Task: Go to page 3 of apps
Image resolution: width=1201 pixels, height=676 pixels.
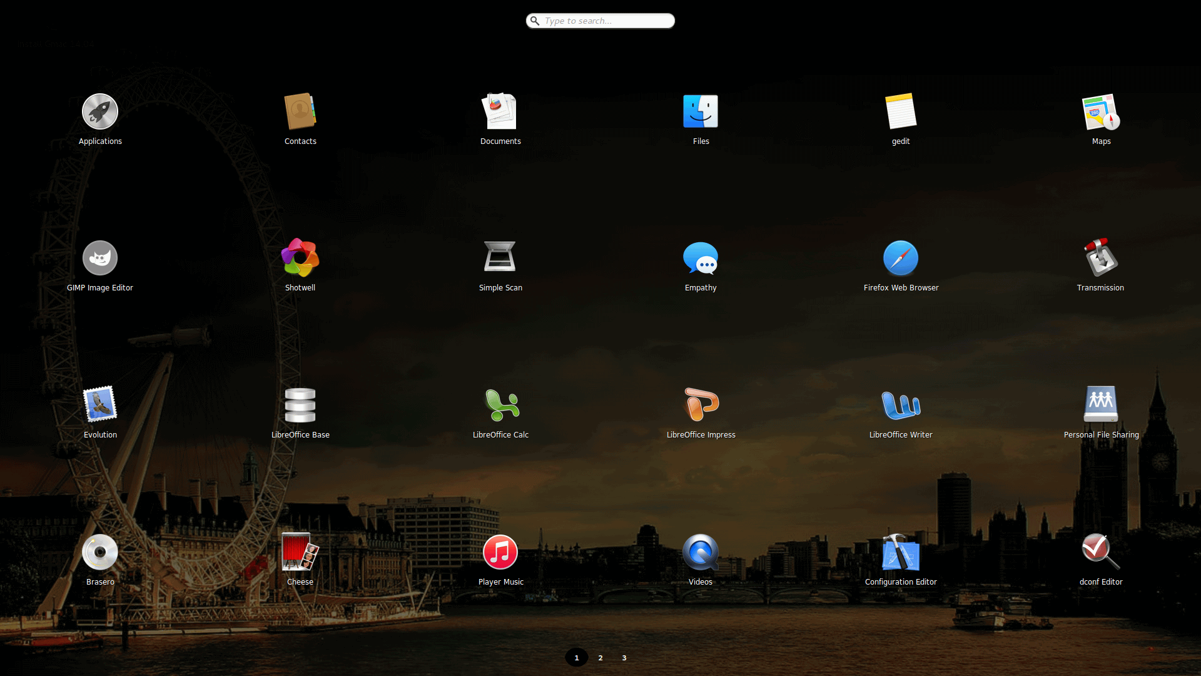Action: (624, 657)
